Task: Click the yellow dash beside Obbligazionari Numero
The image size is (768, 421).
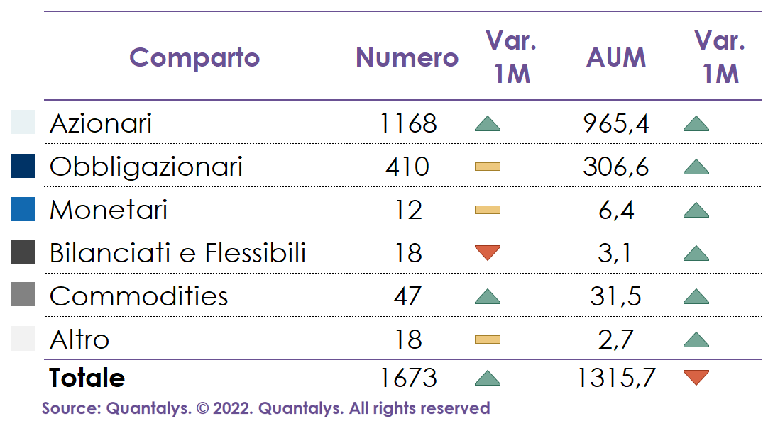Action: (x=487, y=167)
